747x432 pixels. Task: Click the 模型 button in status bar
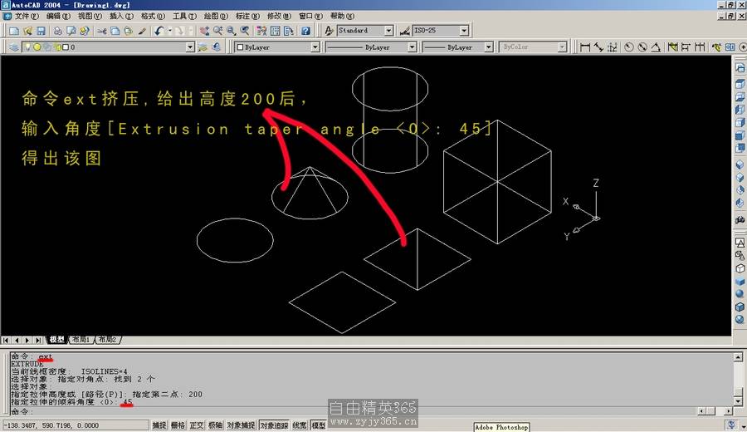(319, 425)
